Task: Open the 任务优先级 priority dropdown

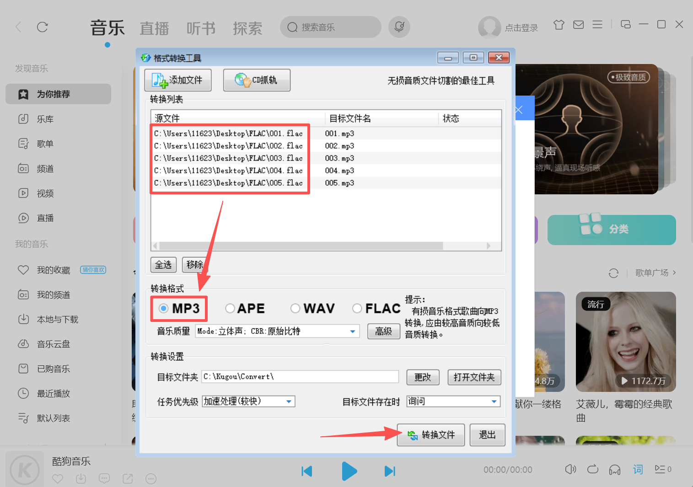Action: [288, 401]
